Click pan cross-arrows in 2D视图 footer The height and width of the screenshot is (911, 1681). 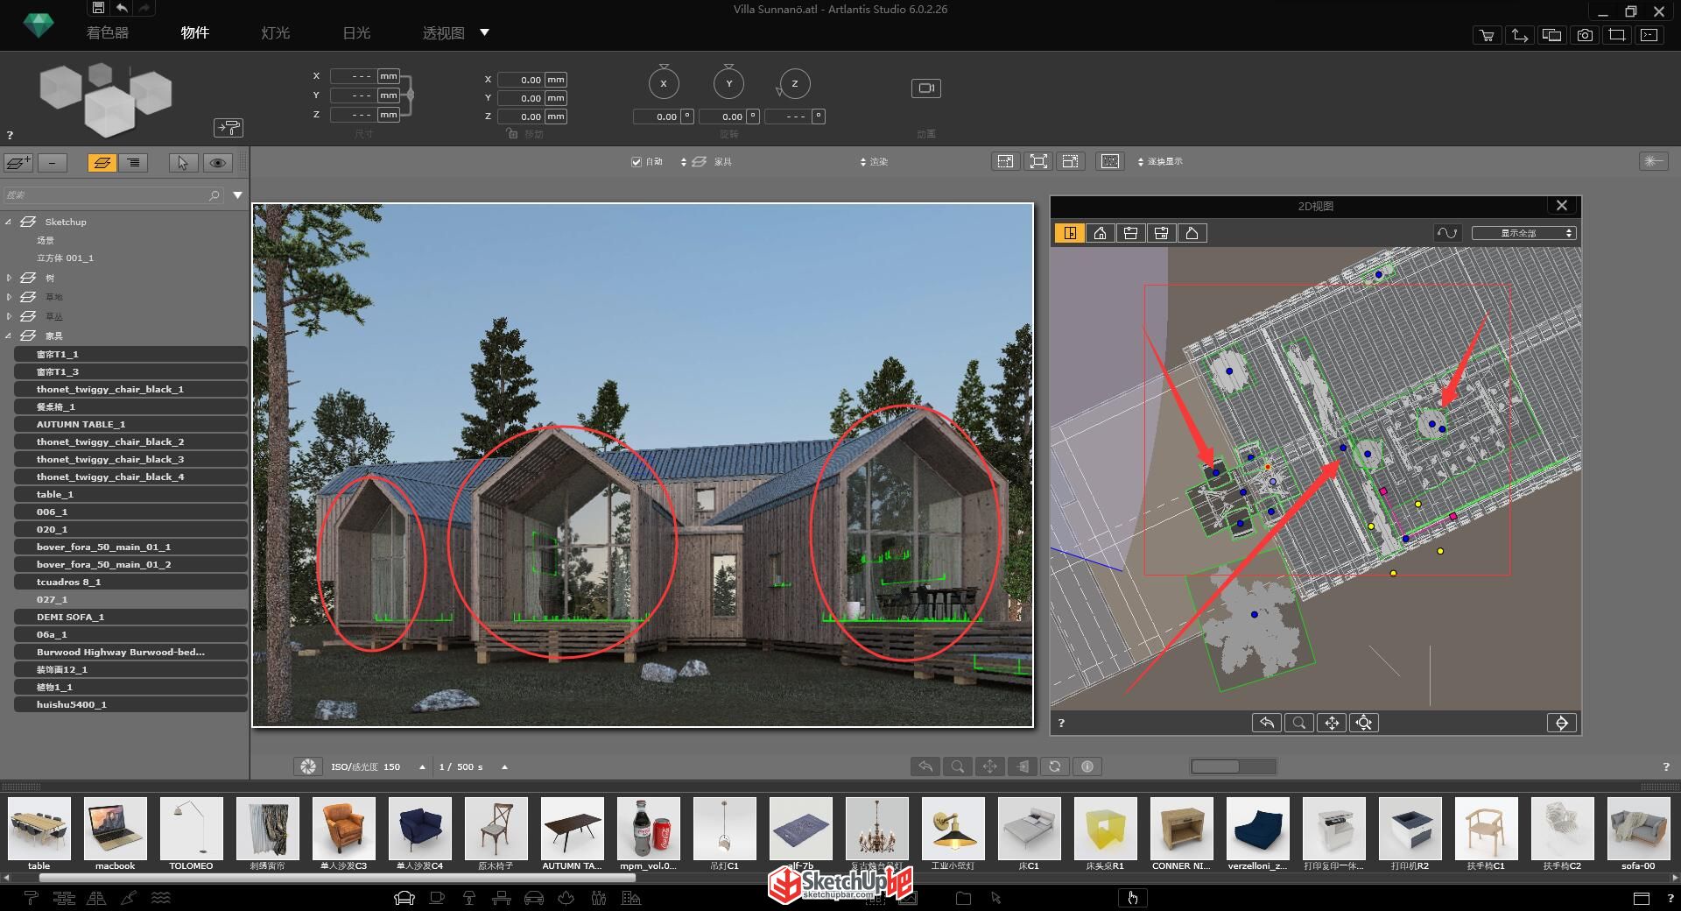[x=1332, y=723]
